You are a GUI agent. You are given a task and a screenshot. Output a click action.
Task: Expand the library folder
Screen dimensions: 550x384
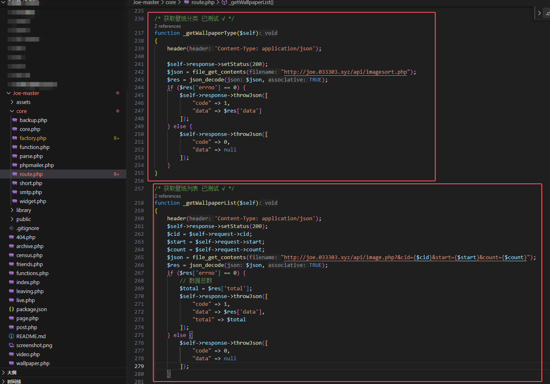click(x=12, y=210)
